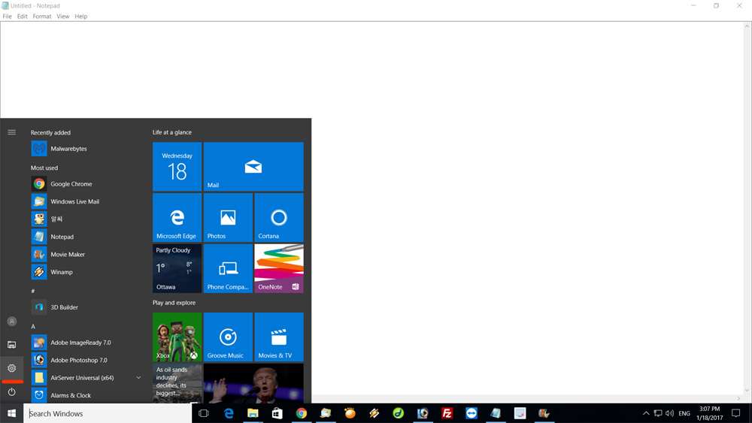Click the ENG language indicator
Screen dimensions: 752x423
click(x=684, y=413)
